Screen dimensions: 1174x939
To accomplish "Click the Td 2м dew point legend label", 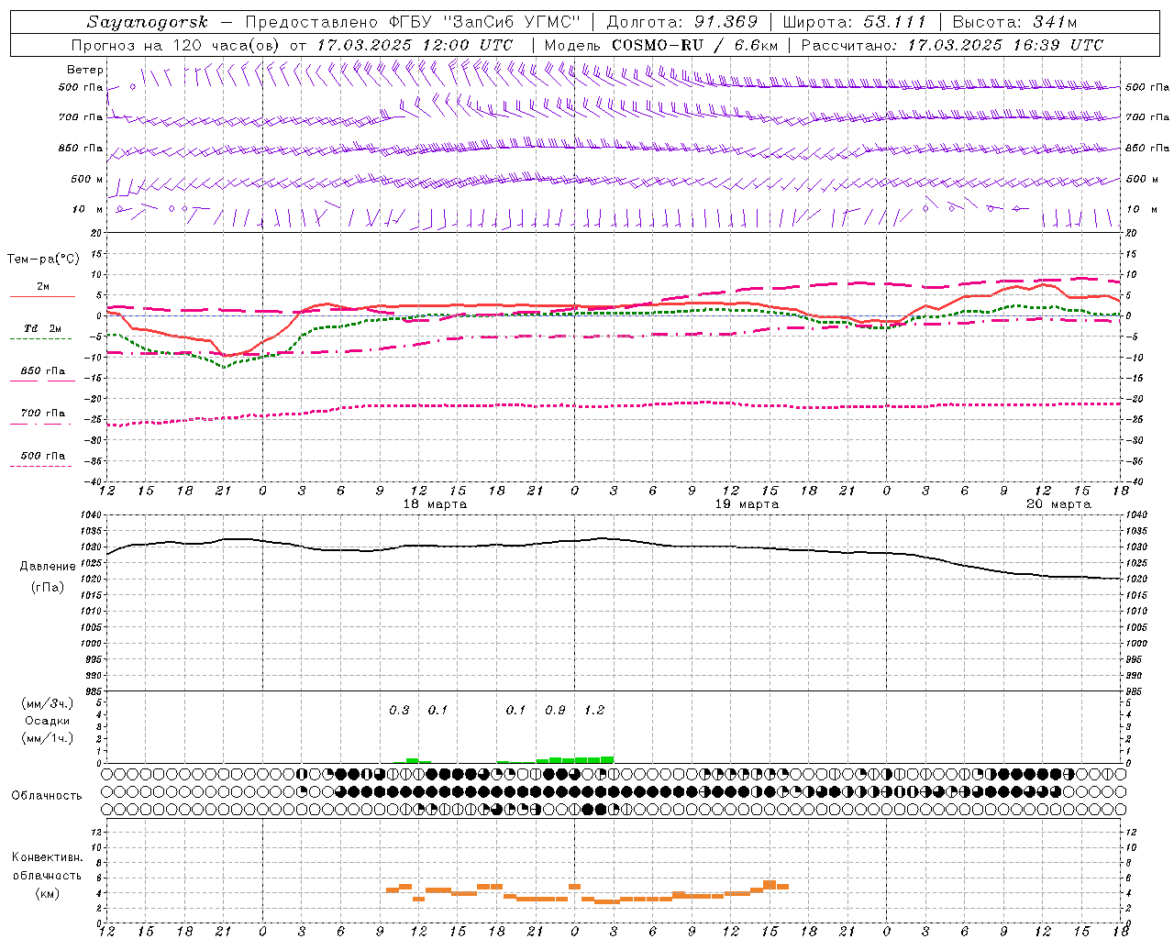I will 42,328.
